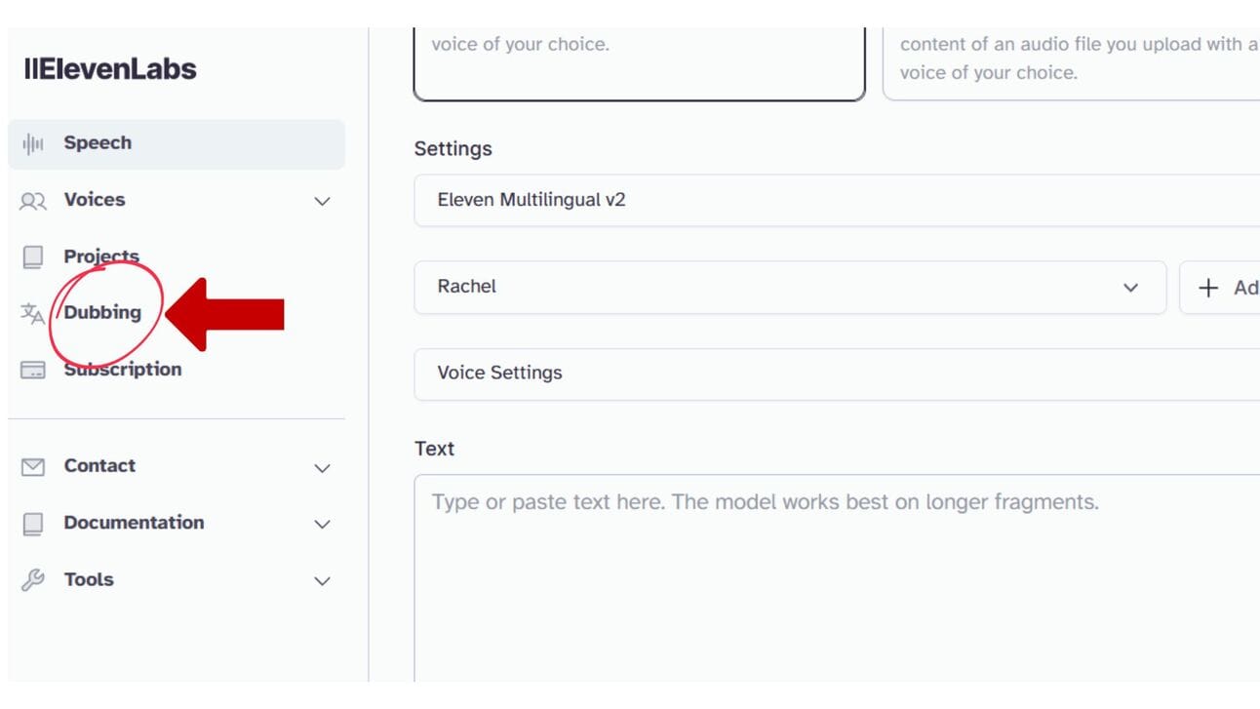Open the Rachel voice dropdown
Screen dimensions: 1260x709
(x=789, y=288)
